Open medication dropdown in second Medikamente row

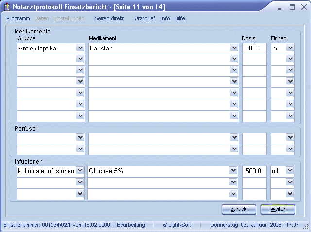234,59
